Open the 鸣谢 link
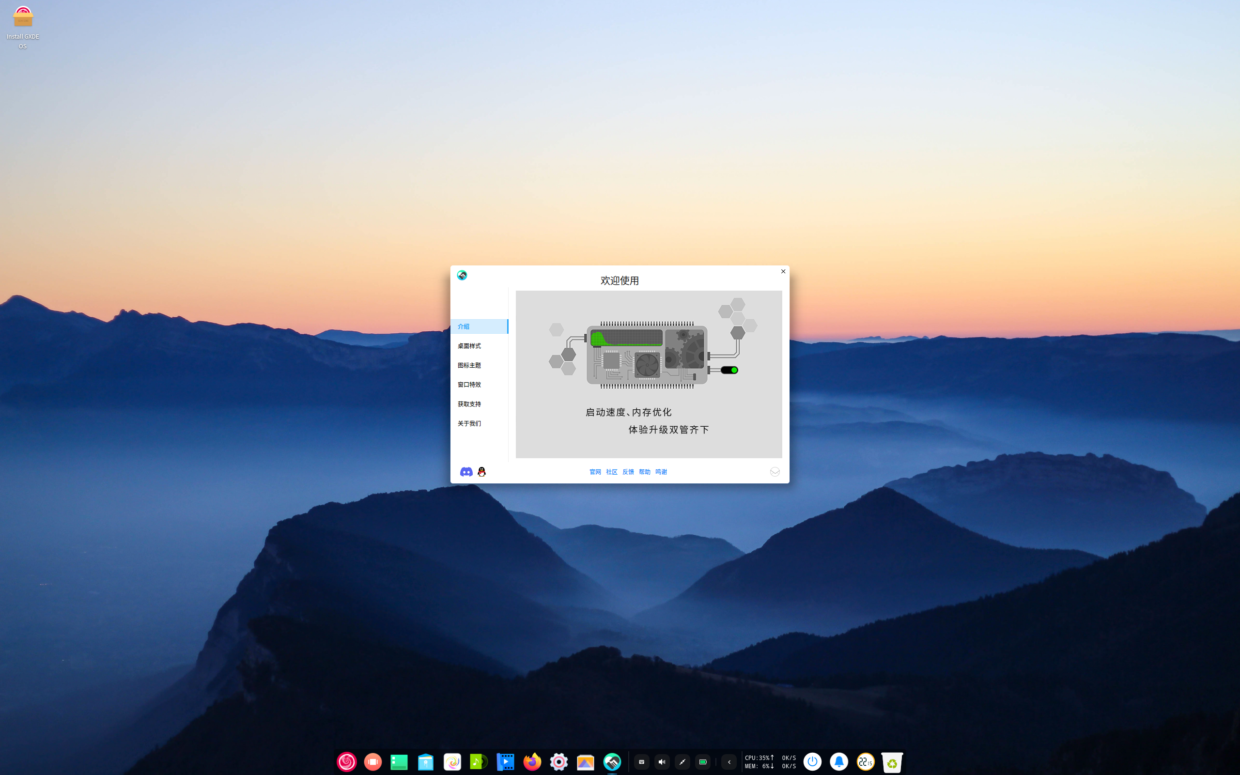Image resolution: width=1240 pixels, height=775 pixels. (x=661, y=472)
